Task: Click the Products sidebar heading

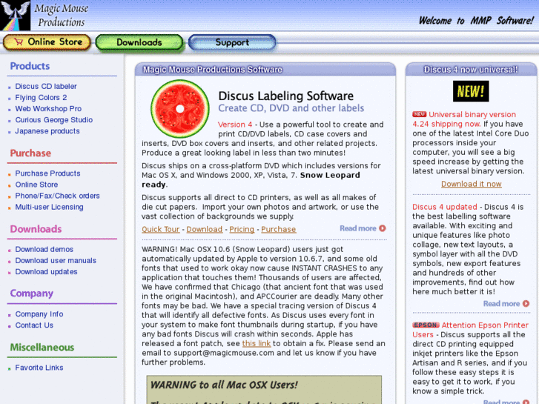Action: tap(30, 66)
